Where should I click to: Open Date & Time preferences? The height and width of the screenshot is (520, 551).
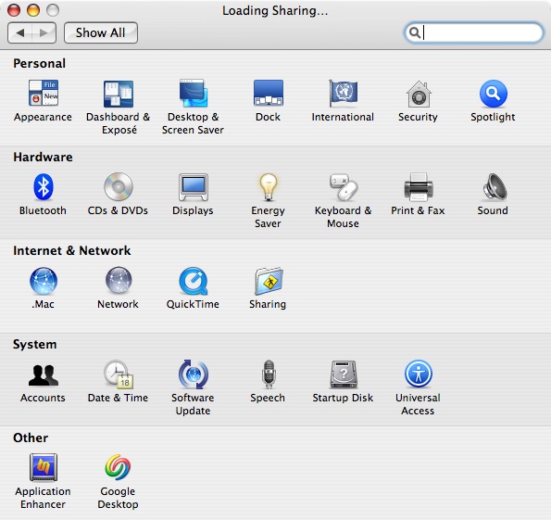coord(119,374)
